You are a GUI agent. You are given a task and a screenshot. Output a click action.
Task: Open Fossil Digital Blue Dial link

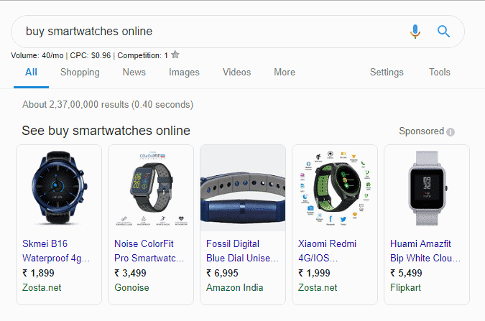(x=239, y=251)
